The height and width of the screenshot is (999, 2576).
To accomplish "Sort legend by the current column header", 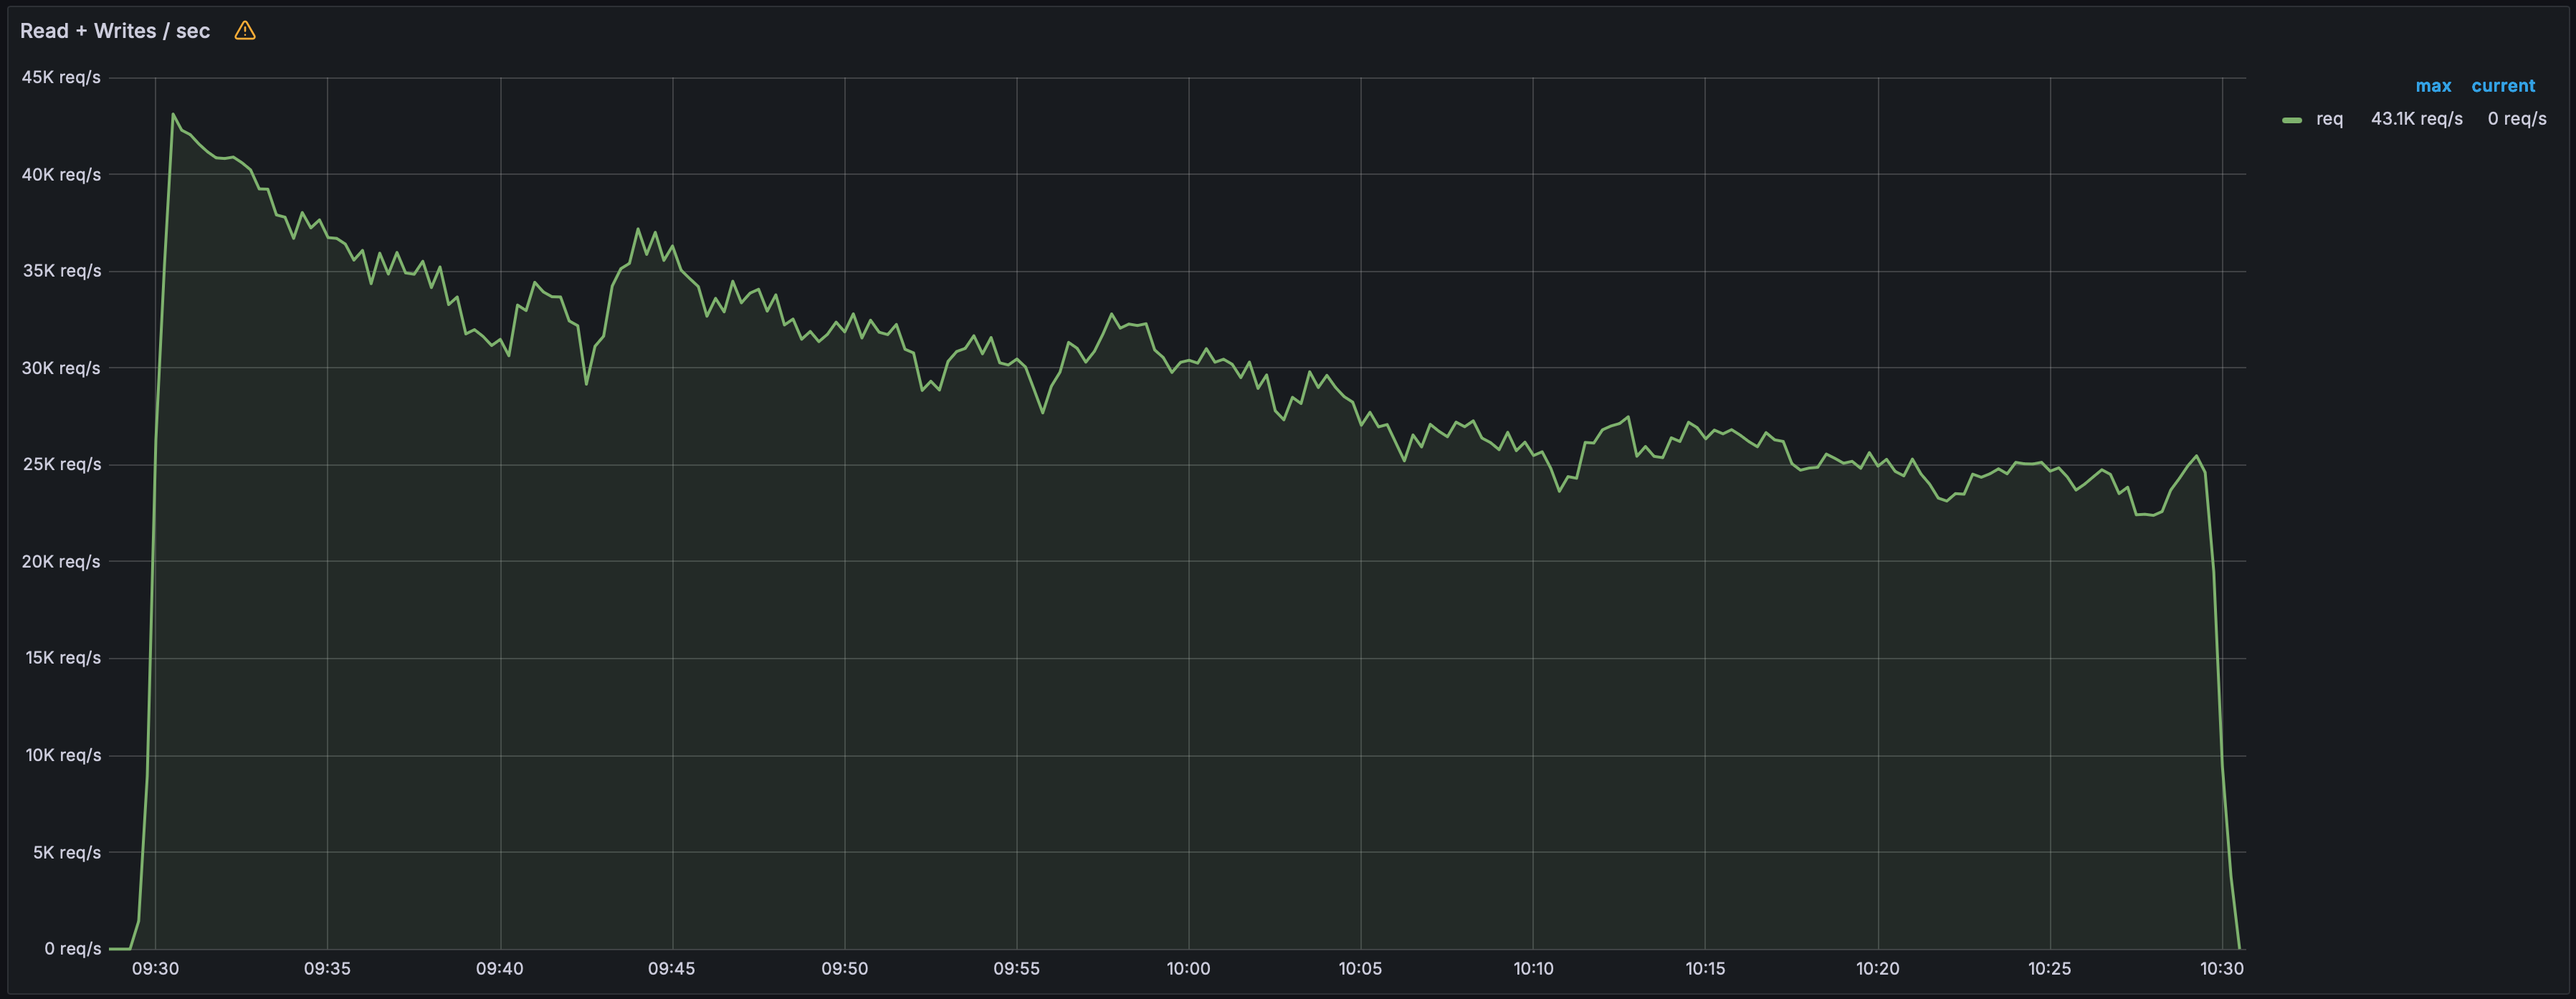I will pyautogui.click(x=2503, y=86).
